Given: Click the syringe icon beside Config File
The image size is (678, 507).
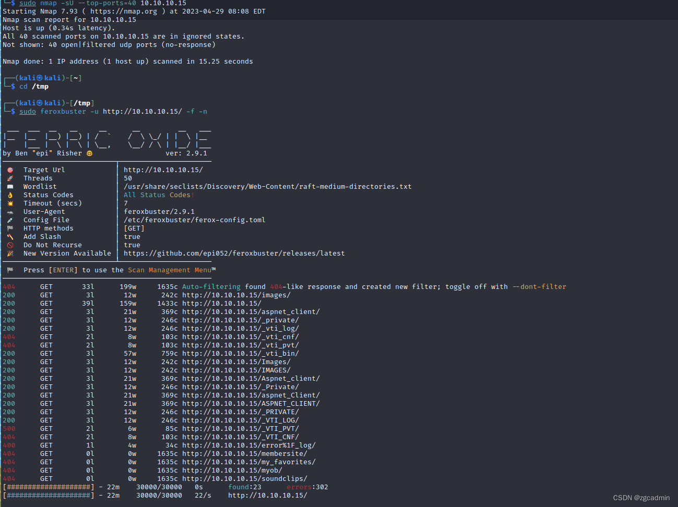Looking at the screenshot, I should tap(10, 220).
